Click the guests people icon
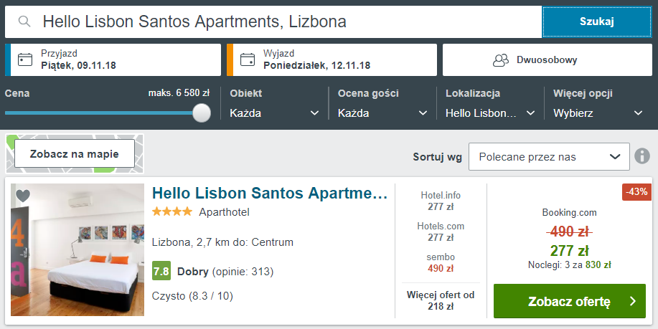 [x=500, y=60]
